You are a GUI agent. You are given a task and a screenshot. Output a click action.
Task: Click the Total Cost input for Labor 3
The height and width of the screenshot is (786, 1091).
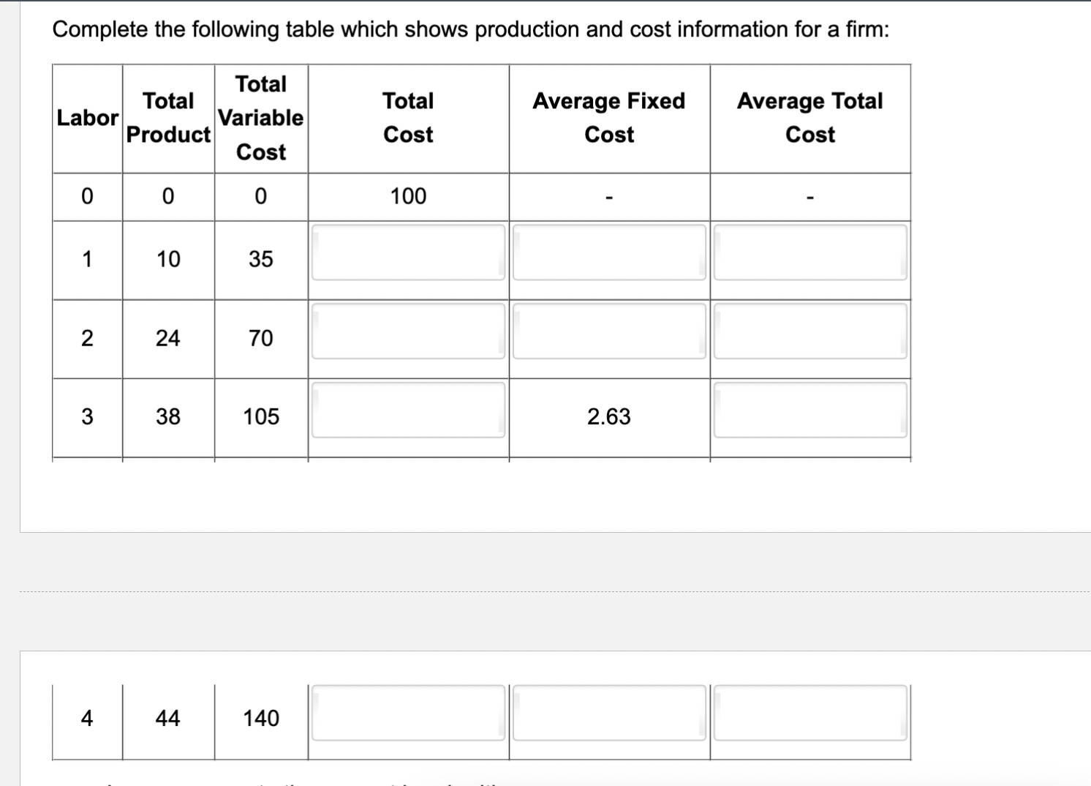[x=408, y=410]
